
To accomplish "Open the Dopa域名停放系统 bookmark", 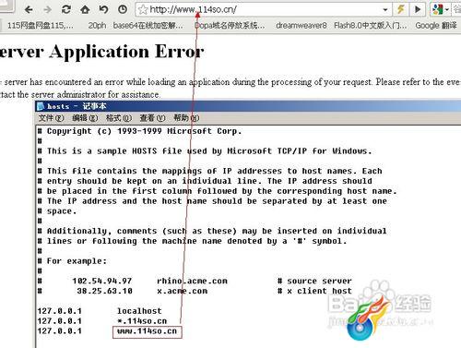I will [x=230, y=26].
